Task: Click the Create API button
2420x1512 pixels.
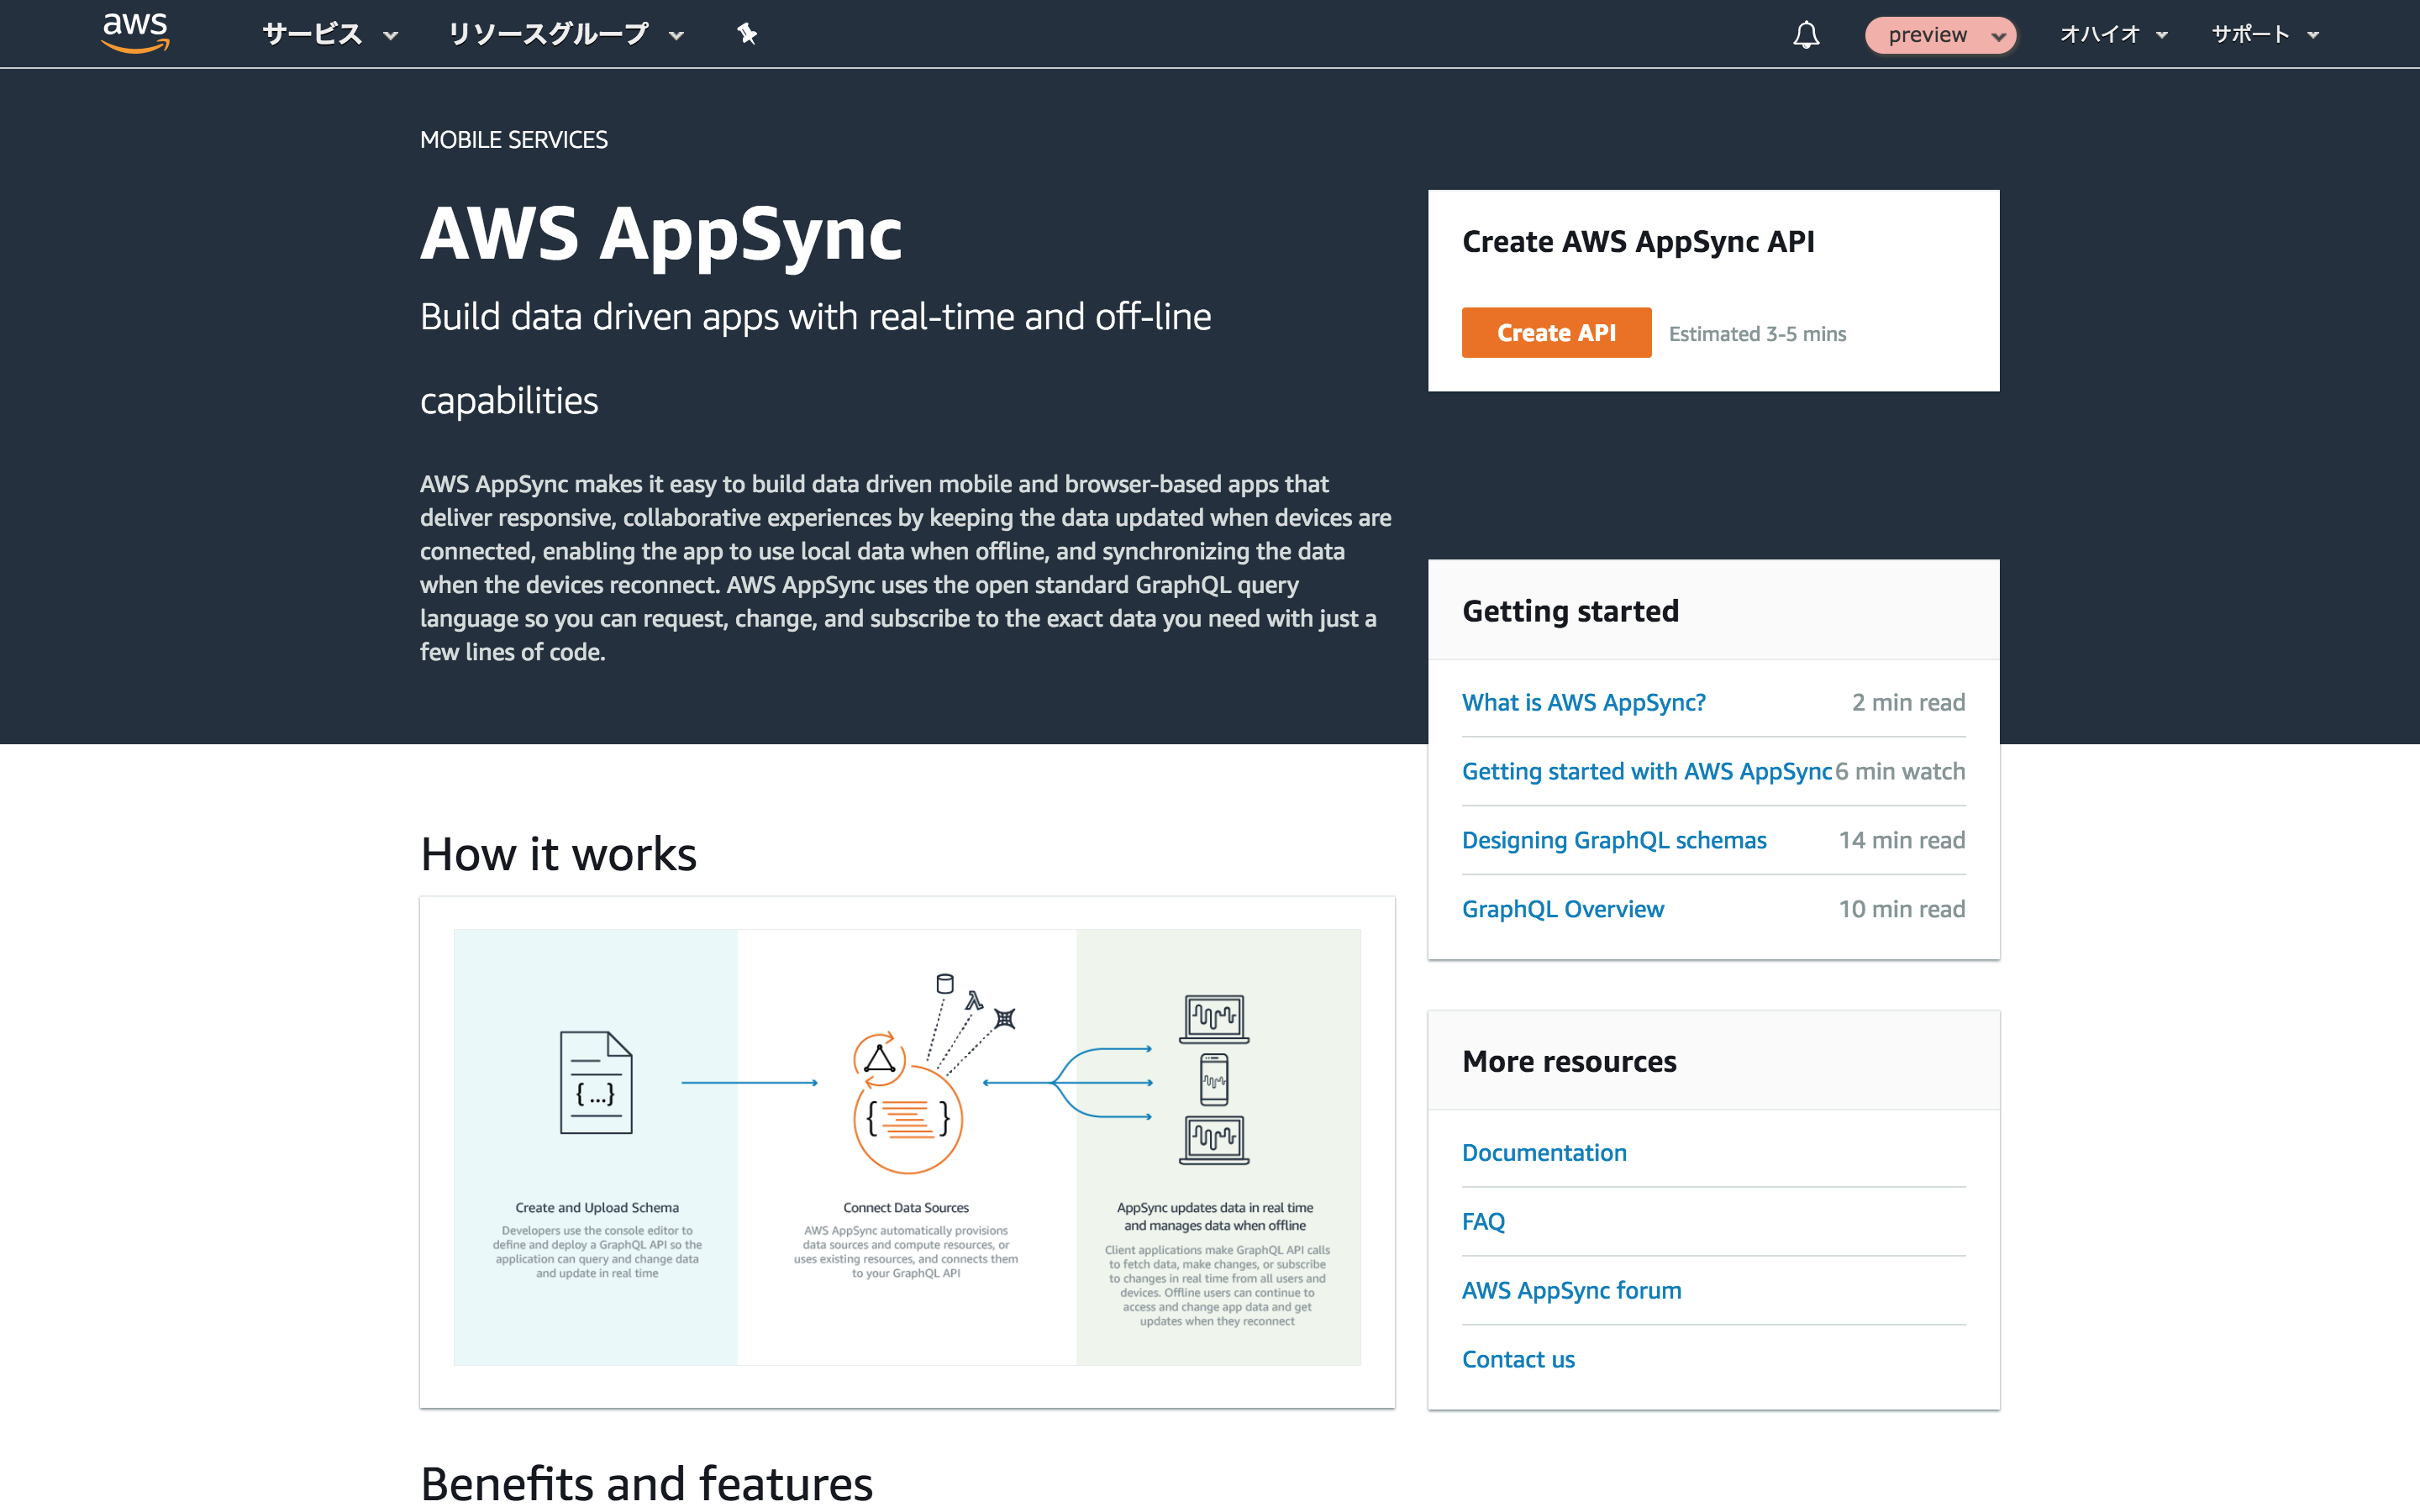Action: point(1556,332)
